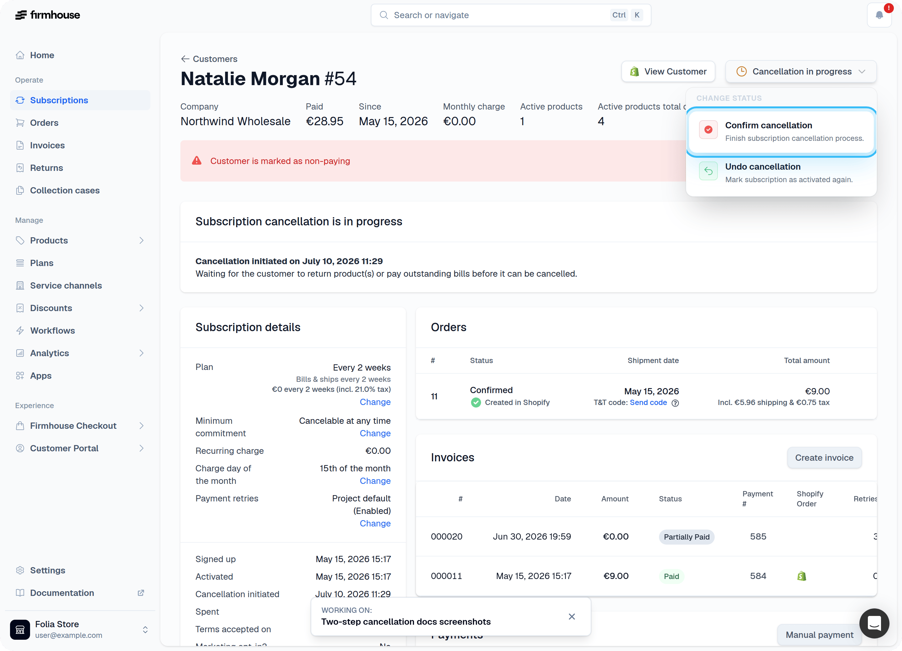The image size is (902, 651).
Task: Click the Shopify icon on invoice 000011
Action: (x=801, y=576)
